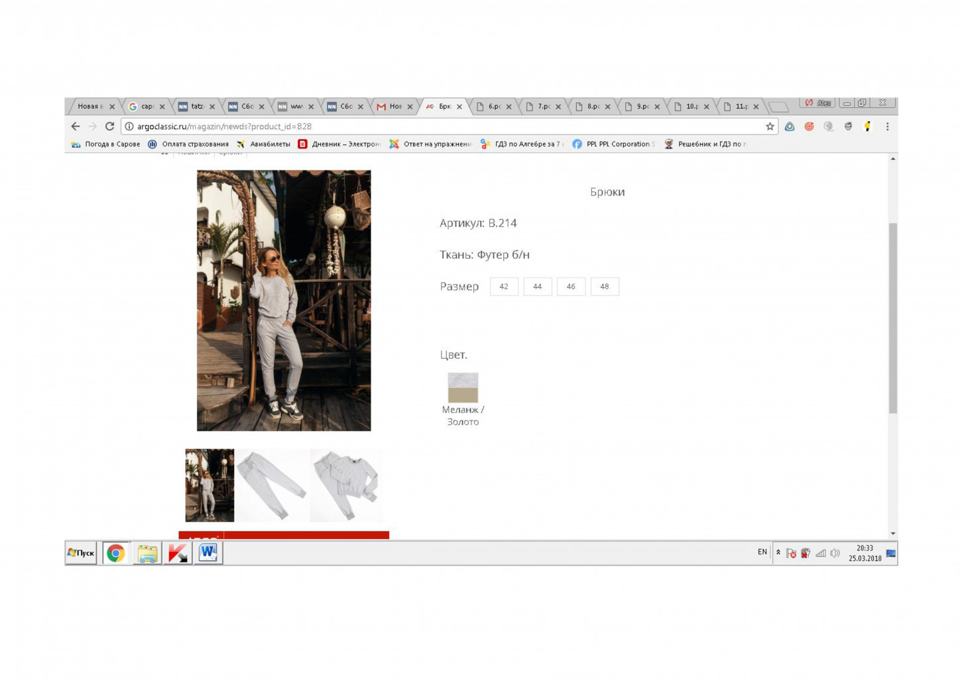The height and width of the screenshot is (679, 960).
Task: Click the Ткань: Футер б/н text
Action: point(485,255)
